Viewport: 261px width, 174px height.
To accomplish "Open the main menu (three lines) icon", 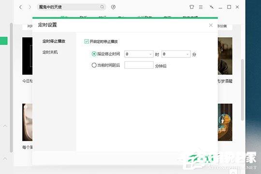I will click(x=201, y=7).
